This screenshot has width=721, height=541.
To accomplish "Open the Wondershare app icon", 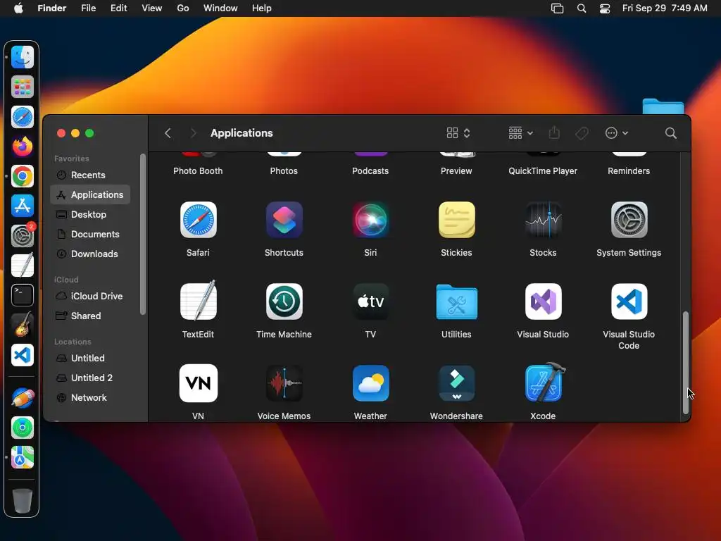I will 456,383.
